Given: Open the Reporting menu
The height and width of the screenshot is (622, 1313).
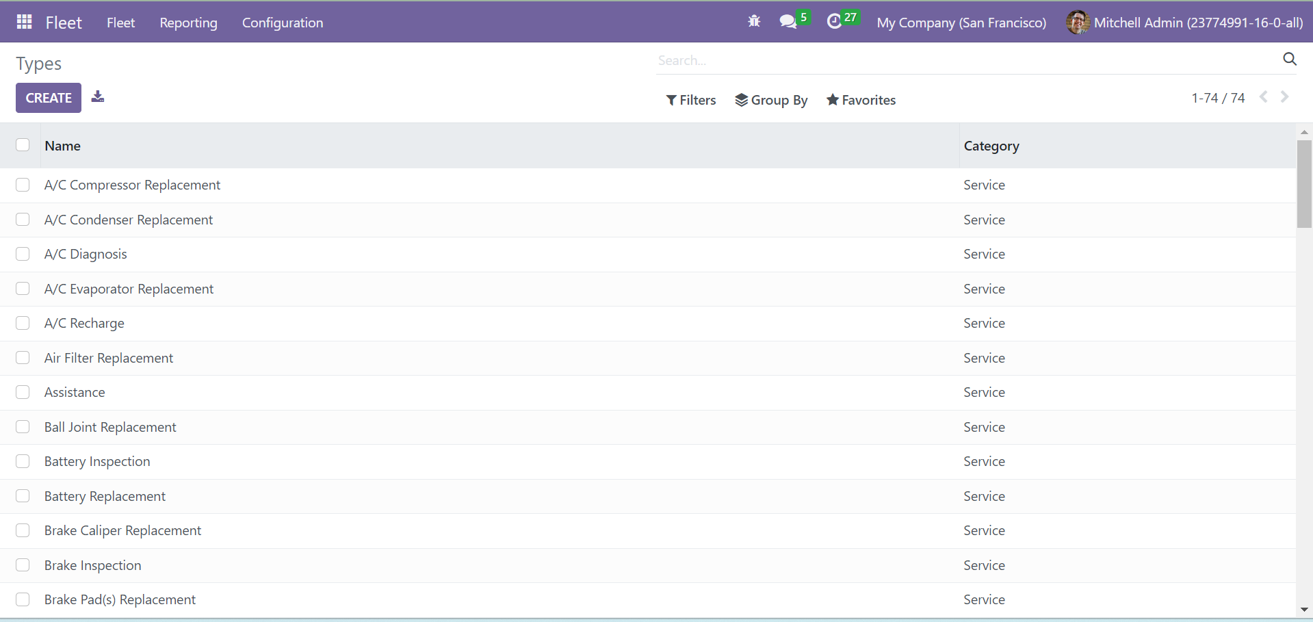Looking at the screenshot, I should pyautogui.click(x=188, y=23).
